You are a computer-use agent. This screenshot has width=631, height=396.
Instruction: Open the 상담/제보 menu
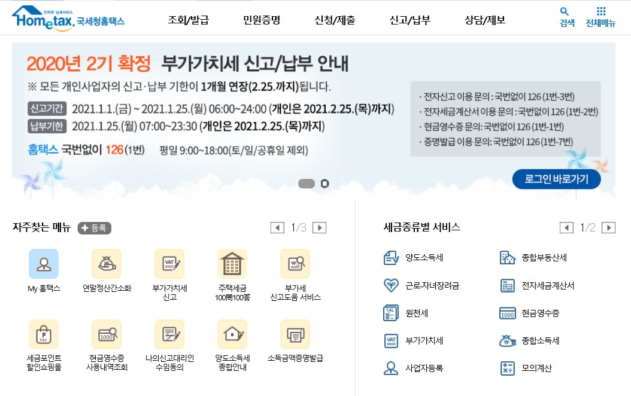coord(485,20)
